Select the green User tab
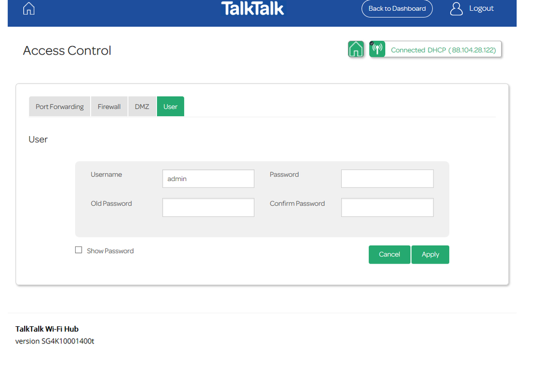Image resolution: width=536 pixels, height=367 pixels. tap(171, 107)
